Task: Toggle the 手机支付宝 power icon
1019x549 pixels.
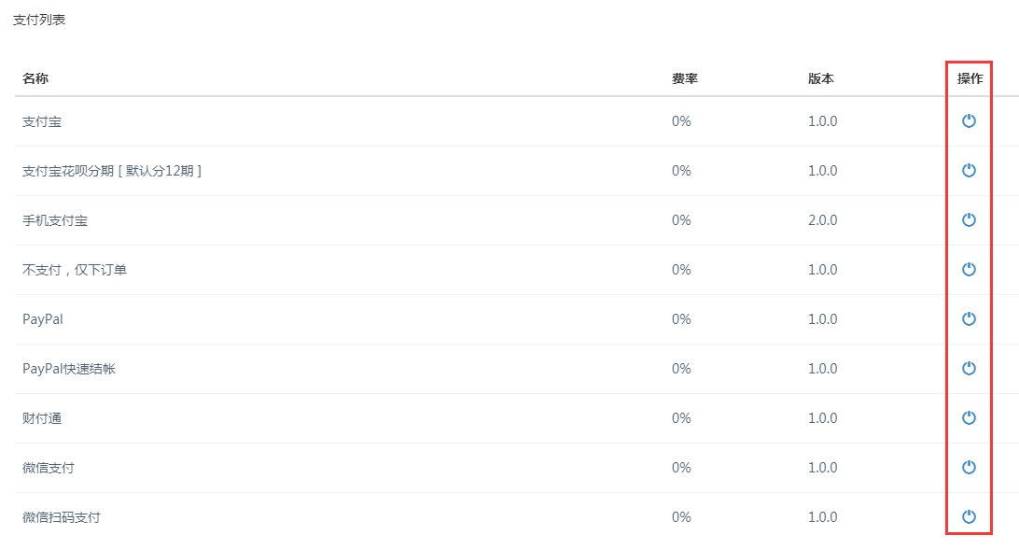Action: click(969, 219)
